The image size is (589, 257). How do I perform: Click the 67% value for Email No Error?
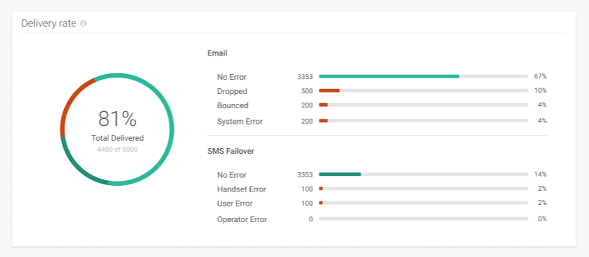(540, 76)
